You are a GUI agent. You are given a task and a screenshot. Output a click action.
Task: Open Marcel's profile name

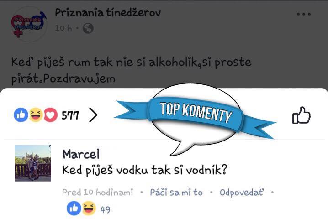pyautogui.click(x=81, y=154)
